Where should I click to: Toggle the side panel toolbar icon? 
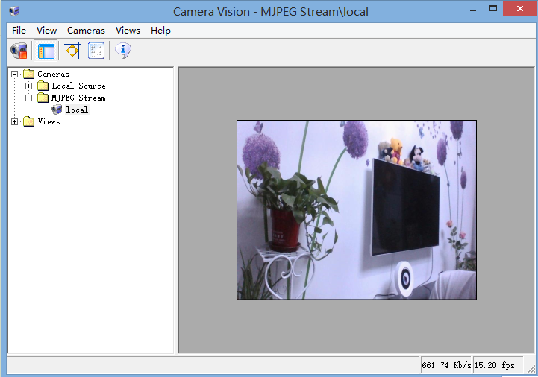[x=46, y=51]
